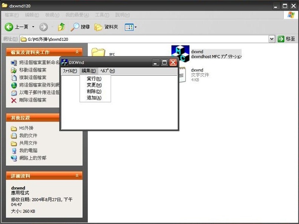Click the copy file task icon
The image size is (299, 224).
pyautogui.click(x=14, y=78)
